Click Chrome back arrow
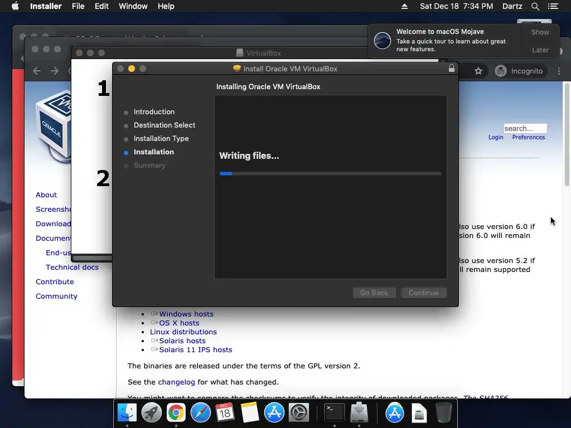571x428 pixels. pos(37,71)
